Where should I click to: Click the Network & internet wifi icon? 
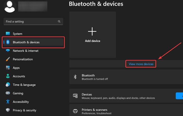point(8,51)
